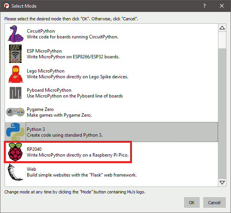Click "Write MicroPython directly on a Raspberry Pi Pico."
This screenshot has height=213, width=231.
[x=78, y=155]
